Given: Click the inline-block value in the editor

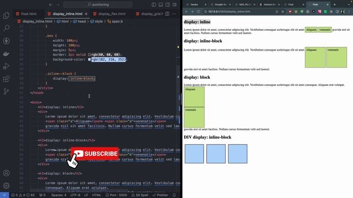Looking at the screenshot, I should pos(82,79).
